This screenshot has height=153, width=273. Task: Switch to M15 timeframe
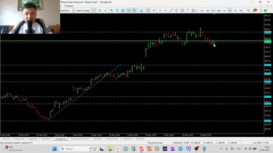click(x=213, y=11)
